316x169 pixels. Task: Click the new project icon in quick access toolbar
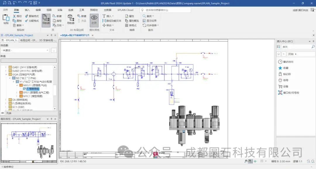tap(4, 3)
